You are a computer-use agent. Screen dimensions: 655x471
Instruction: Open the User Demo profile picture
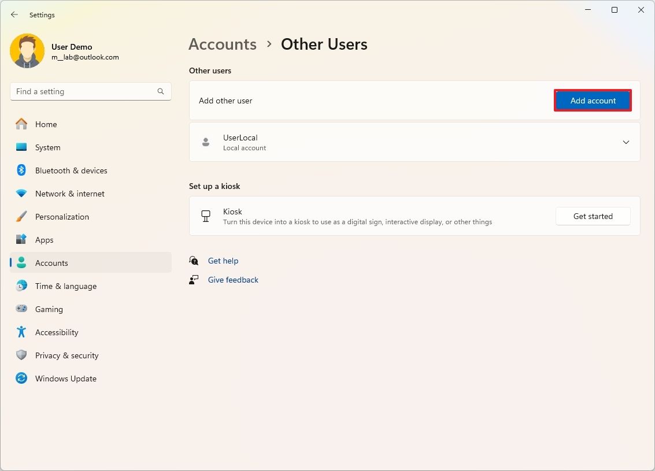pos(27,51)
